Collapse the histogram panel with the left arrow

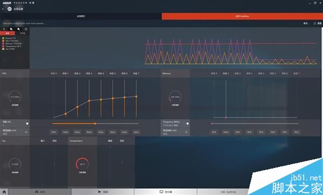pyautogui.click(x=4, y=29)
